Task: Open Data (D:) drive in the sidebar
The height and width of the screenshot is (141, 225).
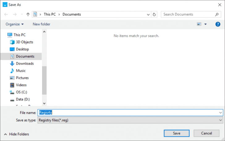Action: coord(23,99)
